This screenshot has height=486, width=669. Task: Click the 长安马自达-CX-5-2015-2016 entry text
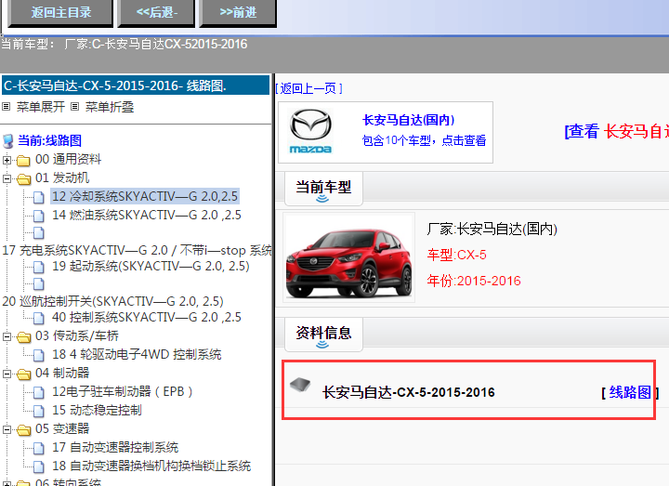coord(408,392)
